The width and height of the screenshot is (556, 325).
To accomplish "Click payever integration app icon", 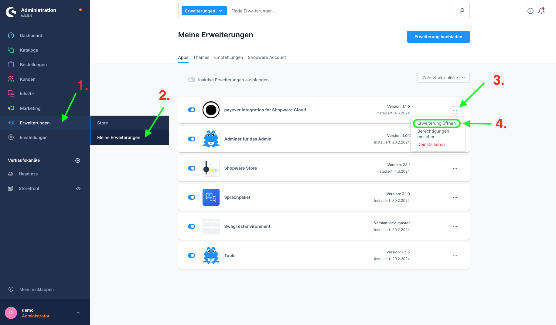I will click(211, 110).
